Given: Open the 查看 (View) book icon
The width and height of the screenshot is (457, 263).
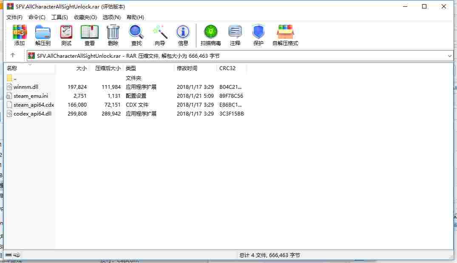Looking at the screenshot, I should (89, 32).
